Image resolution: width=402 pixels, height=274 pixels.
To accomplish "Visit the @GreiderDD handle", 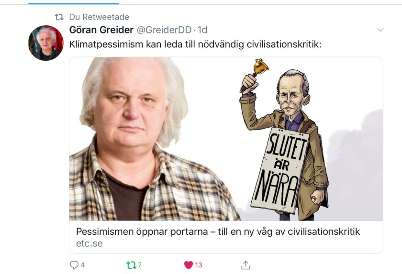I will click(164, 30).
